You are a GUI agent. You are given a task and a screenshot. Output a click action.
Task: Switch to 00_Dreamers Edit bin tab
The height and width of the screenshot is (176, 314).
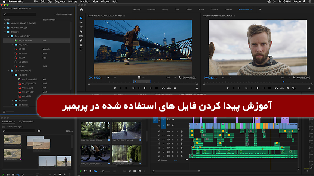tap(26, 122)
